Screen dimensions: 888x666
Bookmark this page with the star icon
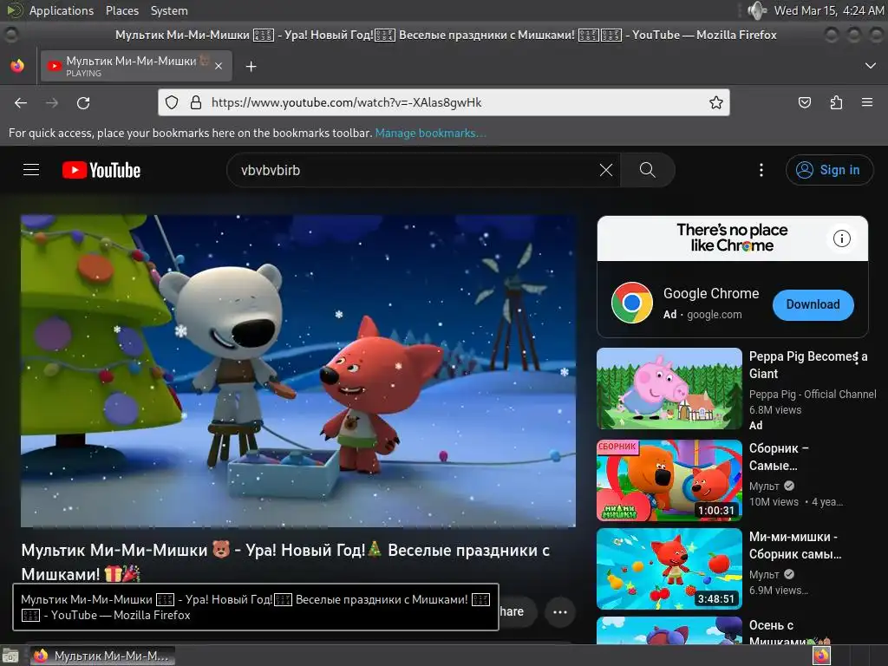pos(715,102)
